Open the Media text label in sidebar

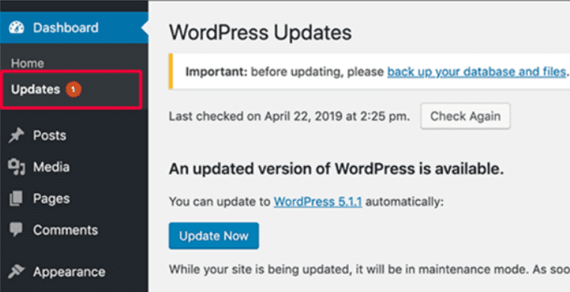point(51,167)
